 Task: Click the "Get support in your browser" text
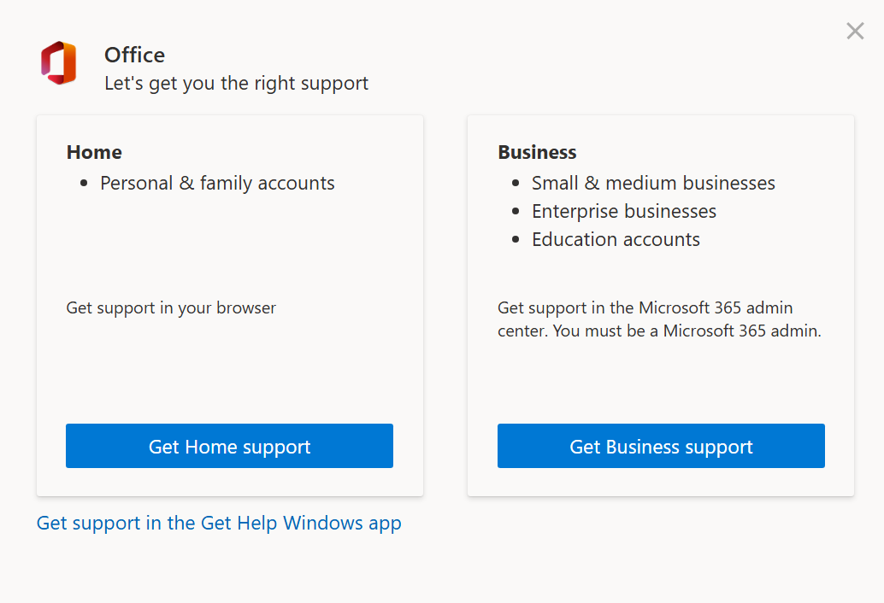point(171,307)
